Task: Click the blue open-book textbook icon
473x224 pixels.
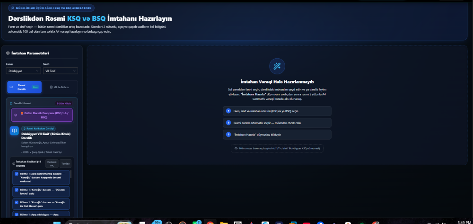Action: [14, 131]
